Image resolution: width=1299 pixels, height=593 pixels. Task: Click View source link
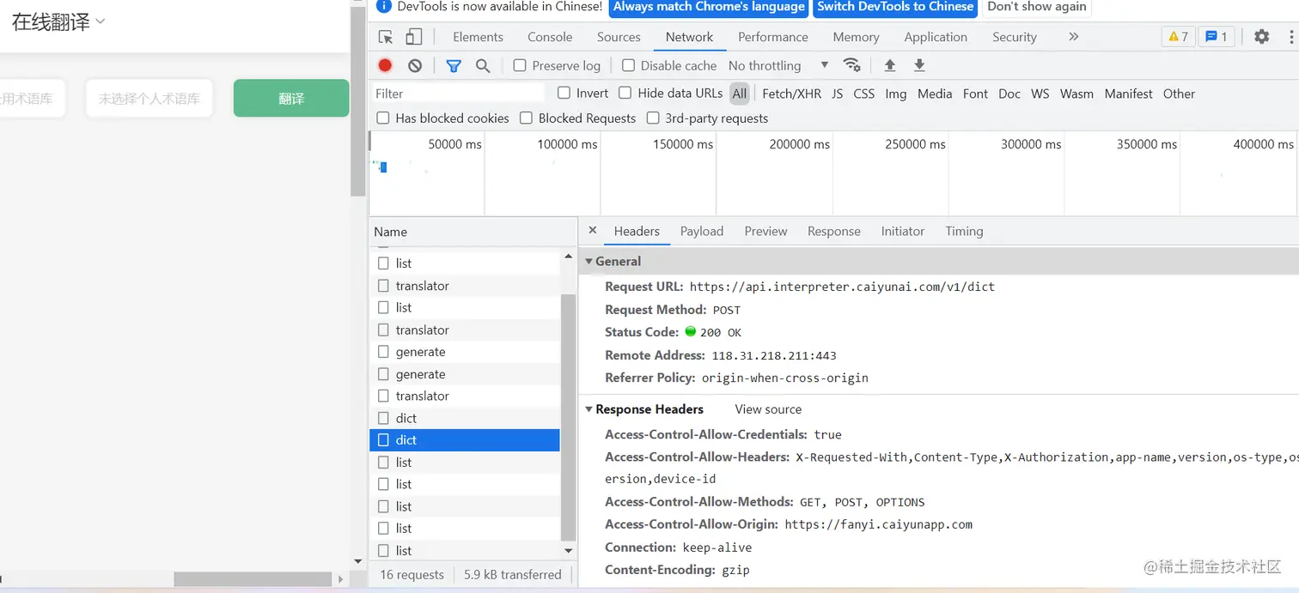768,409
